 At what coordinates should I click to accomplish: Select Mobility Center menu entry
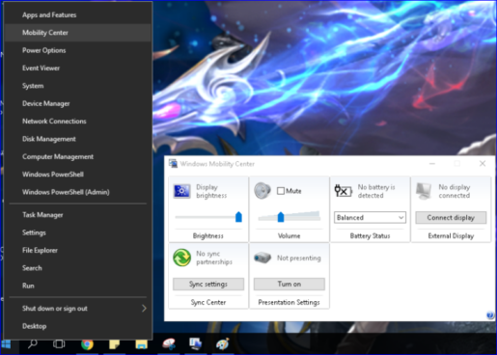point(77,33)
